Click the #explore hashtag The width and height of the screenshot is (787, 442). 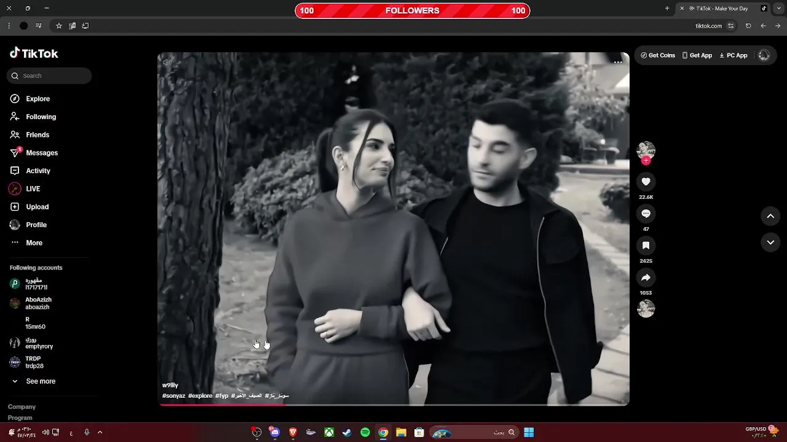coord(200,396)
